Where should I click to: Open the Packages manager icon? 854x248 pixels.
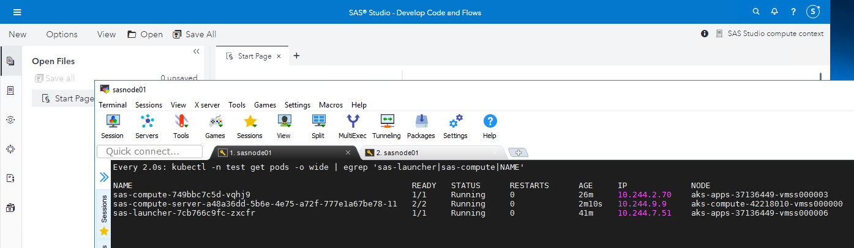click(x=421, y=126)
